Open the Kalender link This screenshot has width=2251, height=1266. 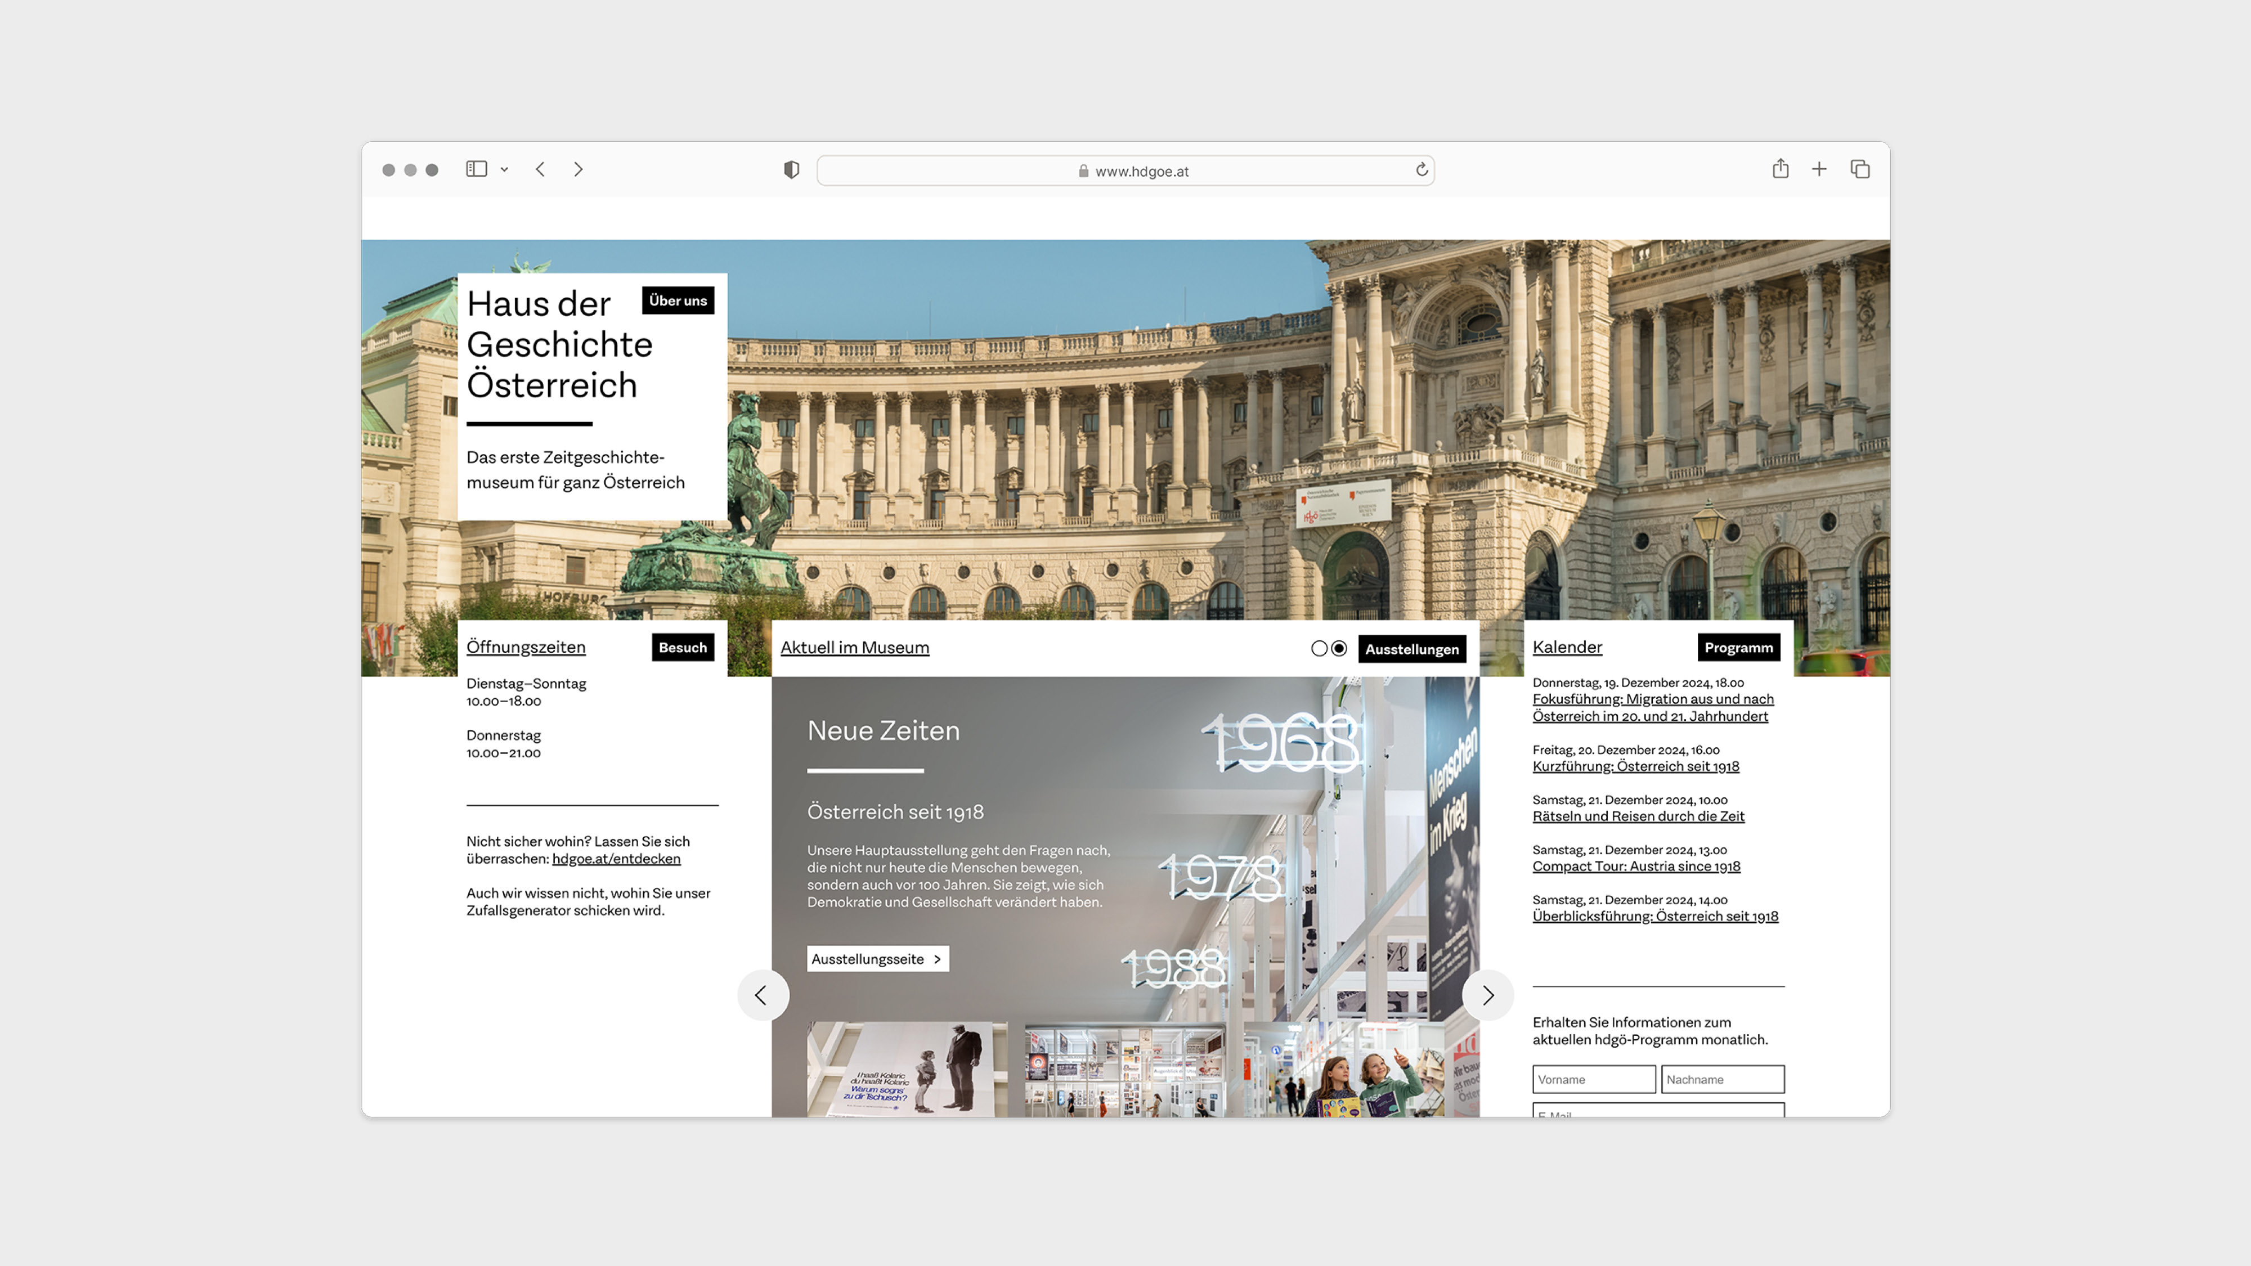pos(1567,648)
